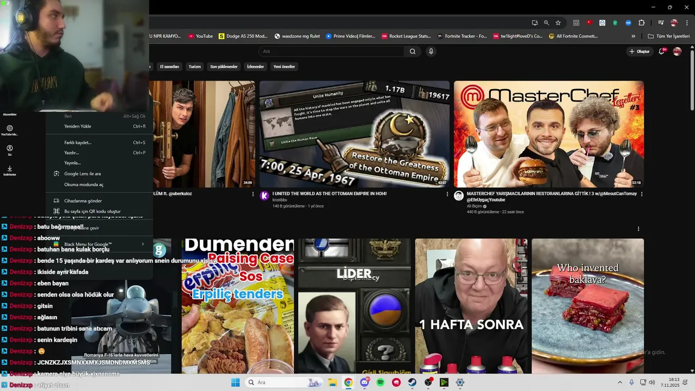Image resolution: width=695 pixels, height=391 pixels.
Task: Choose Farklı kaydet... from context menu
Action: tap(99, 143)
